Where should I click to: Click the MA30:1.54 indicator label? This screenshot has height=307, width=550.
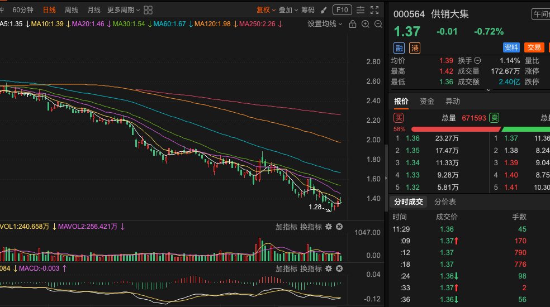129,24
